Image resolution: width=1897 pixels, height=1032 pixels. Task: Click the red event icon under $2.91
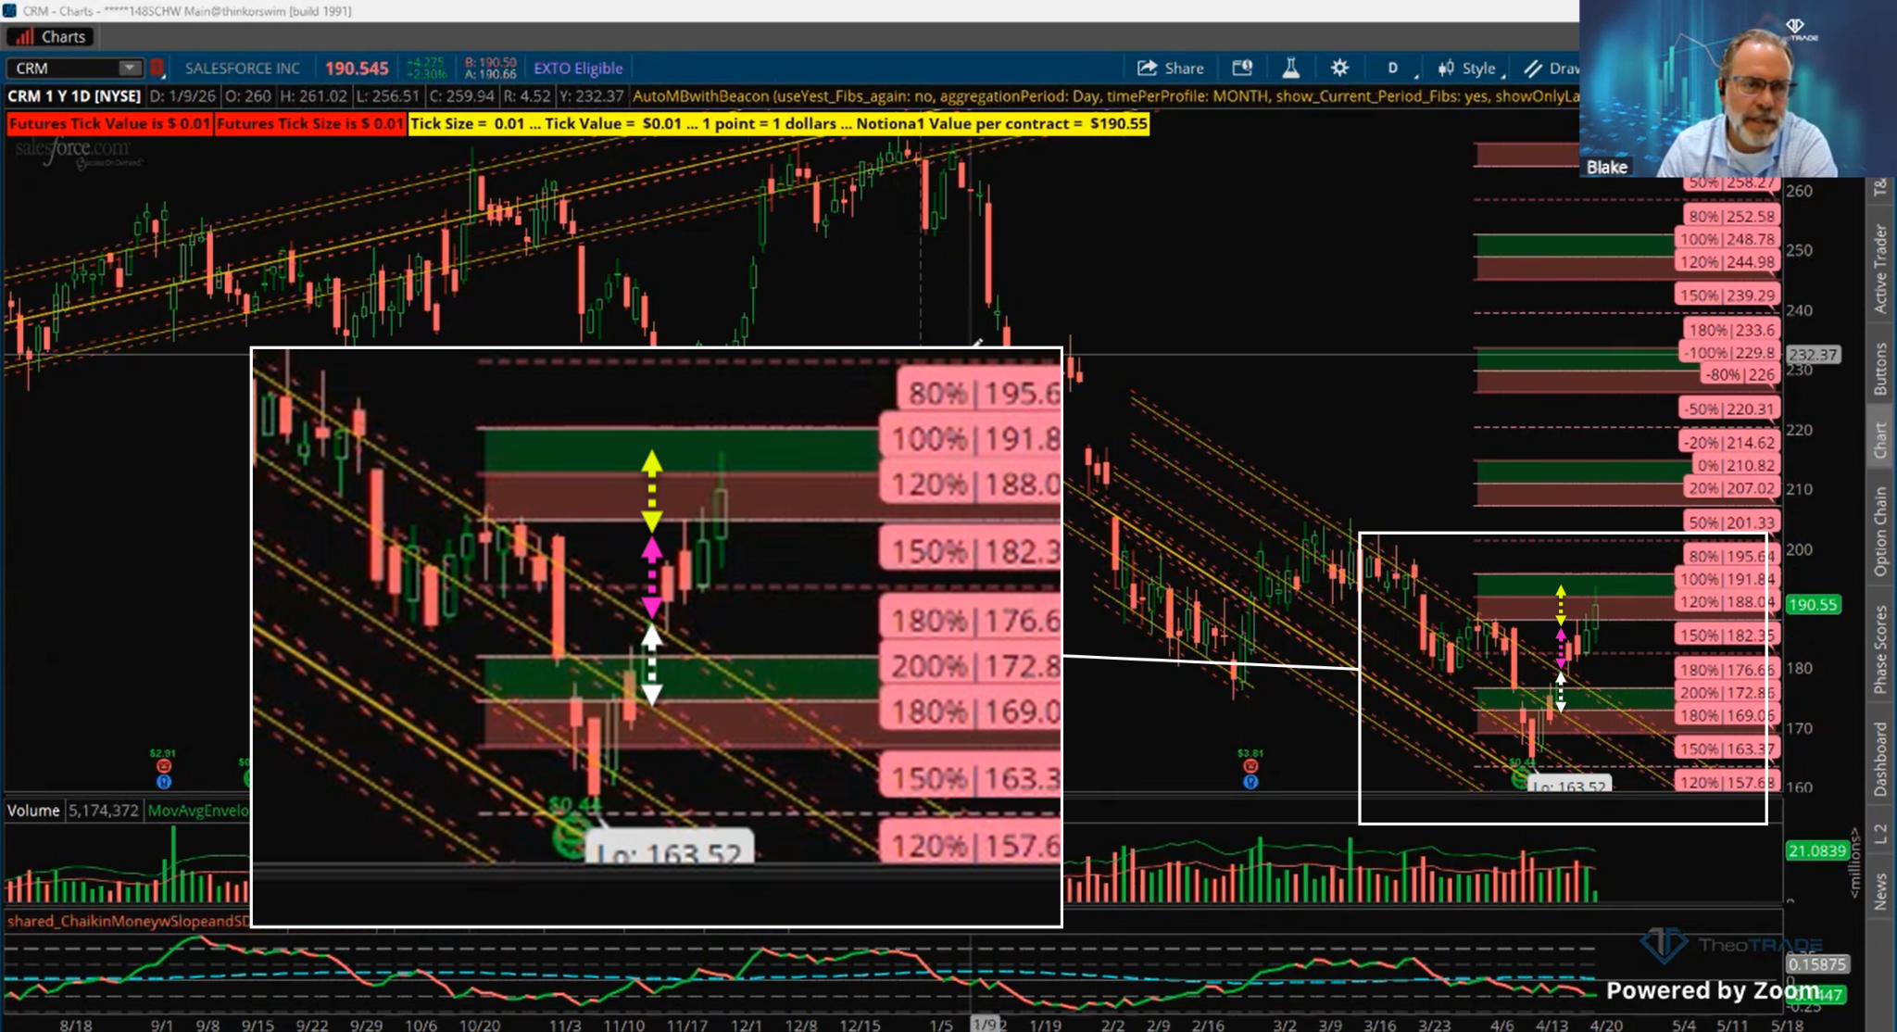click(164, 766)
